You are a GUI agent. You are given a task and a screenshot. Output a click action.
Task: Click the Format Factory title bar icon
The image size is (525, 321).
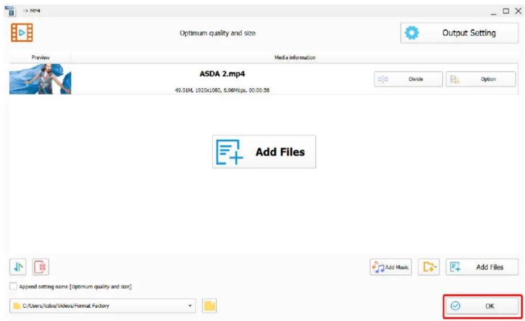point(10,10)
